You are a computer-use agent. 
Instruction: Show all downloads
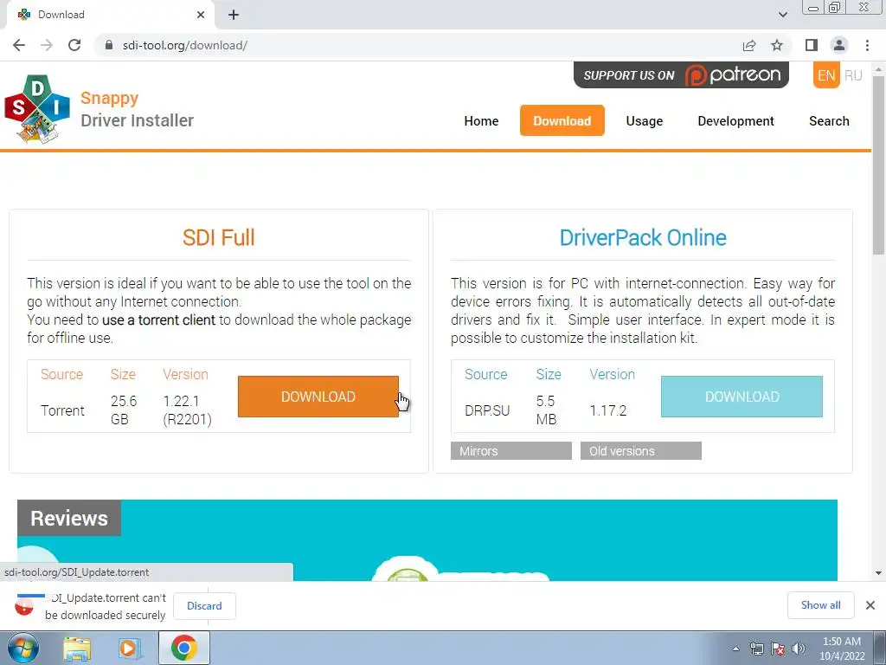pyautogui.click(x=820, y=605)
